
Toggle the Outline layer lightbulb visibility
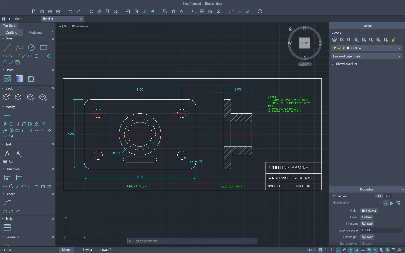coord(335,48)
